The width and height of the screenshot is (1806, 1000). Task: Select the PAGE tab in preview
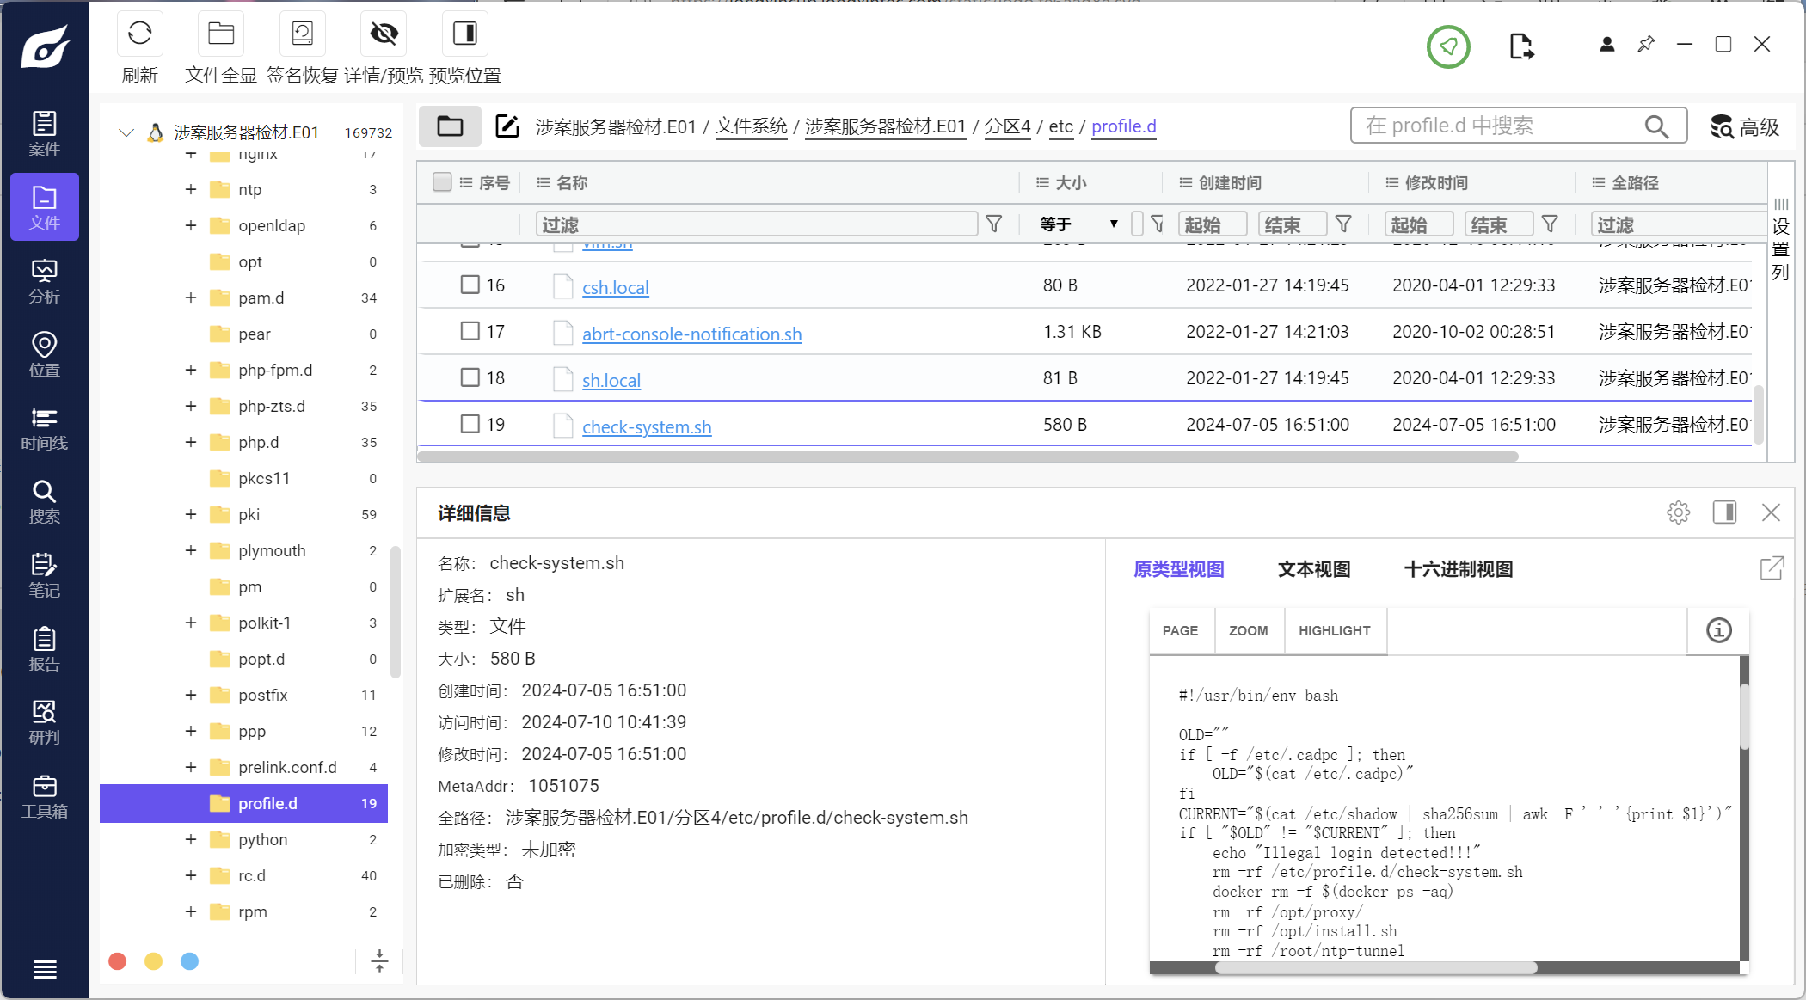1180,630
